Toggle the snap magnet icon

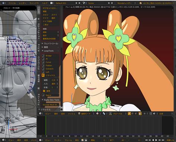[x=150, y=113]
